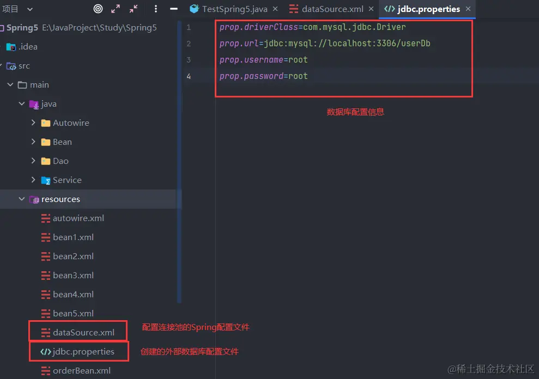Image resolution: width=539 pixels, height=379 pixels.
Task: Click the Dao folder icon
Action: tap(45, 161)
